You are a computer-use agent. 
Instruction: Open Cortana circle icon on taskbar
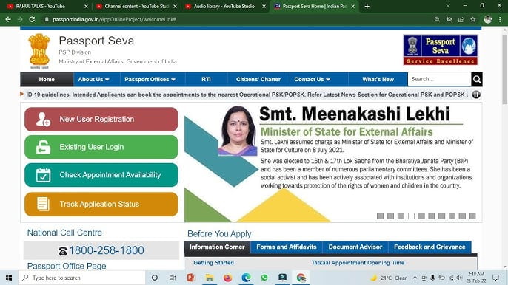point(155,278)
